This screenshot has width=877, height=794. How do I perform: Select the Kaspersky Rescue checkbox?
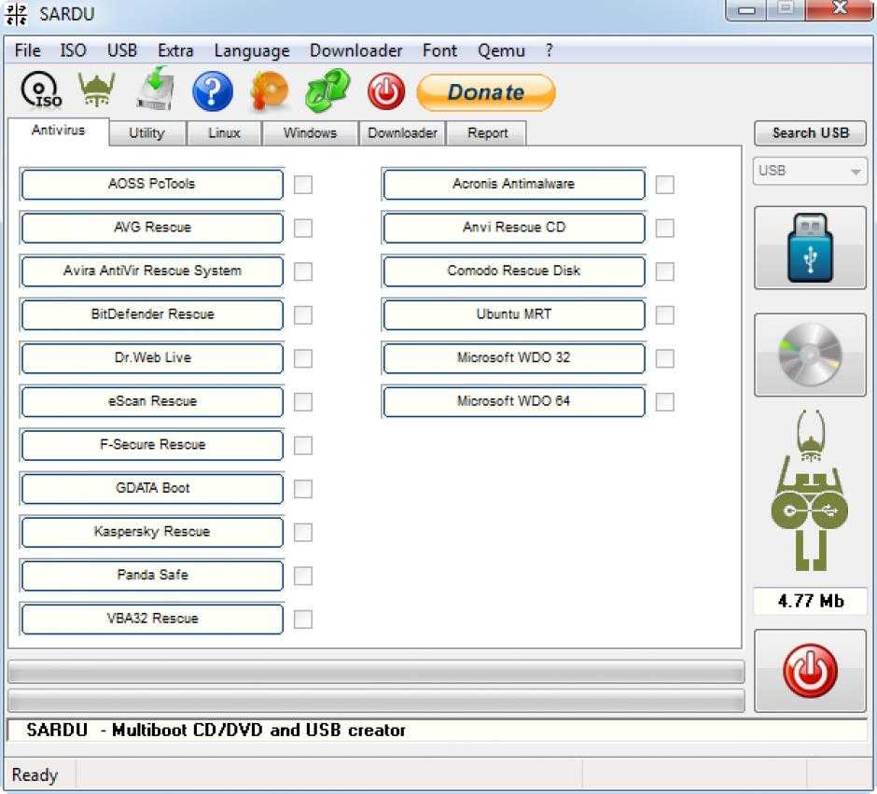tap(303, 533)
